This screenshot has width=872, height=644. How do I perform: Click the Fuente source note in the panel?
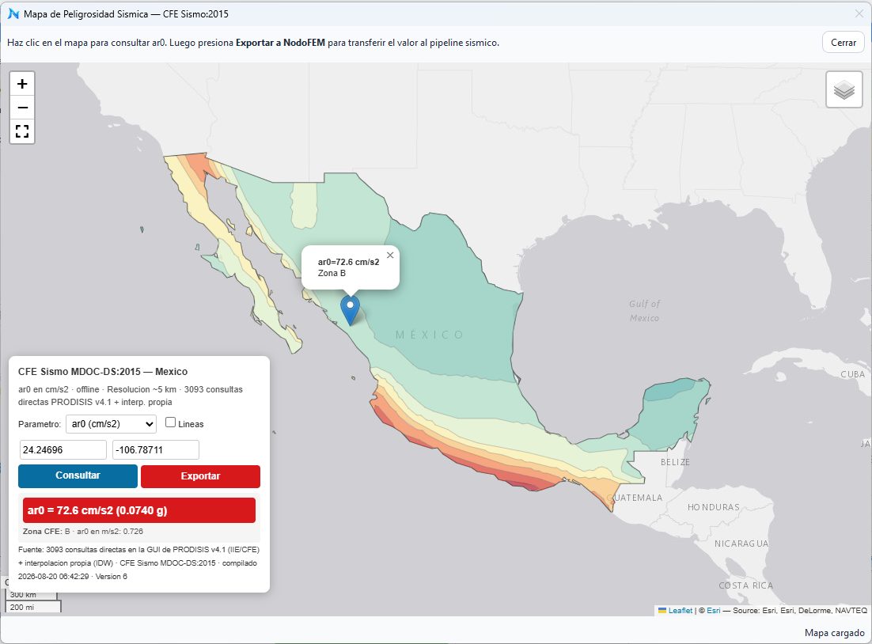(138, 563)
